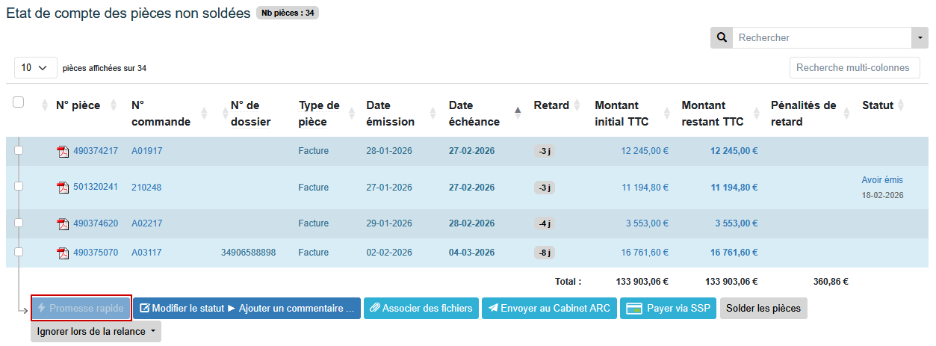Check the box for invoice 490374217
This screenshot has width=936, height=346.
pyautogui.click(x=19, y=150)
